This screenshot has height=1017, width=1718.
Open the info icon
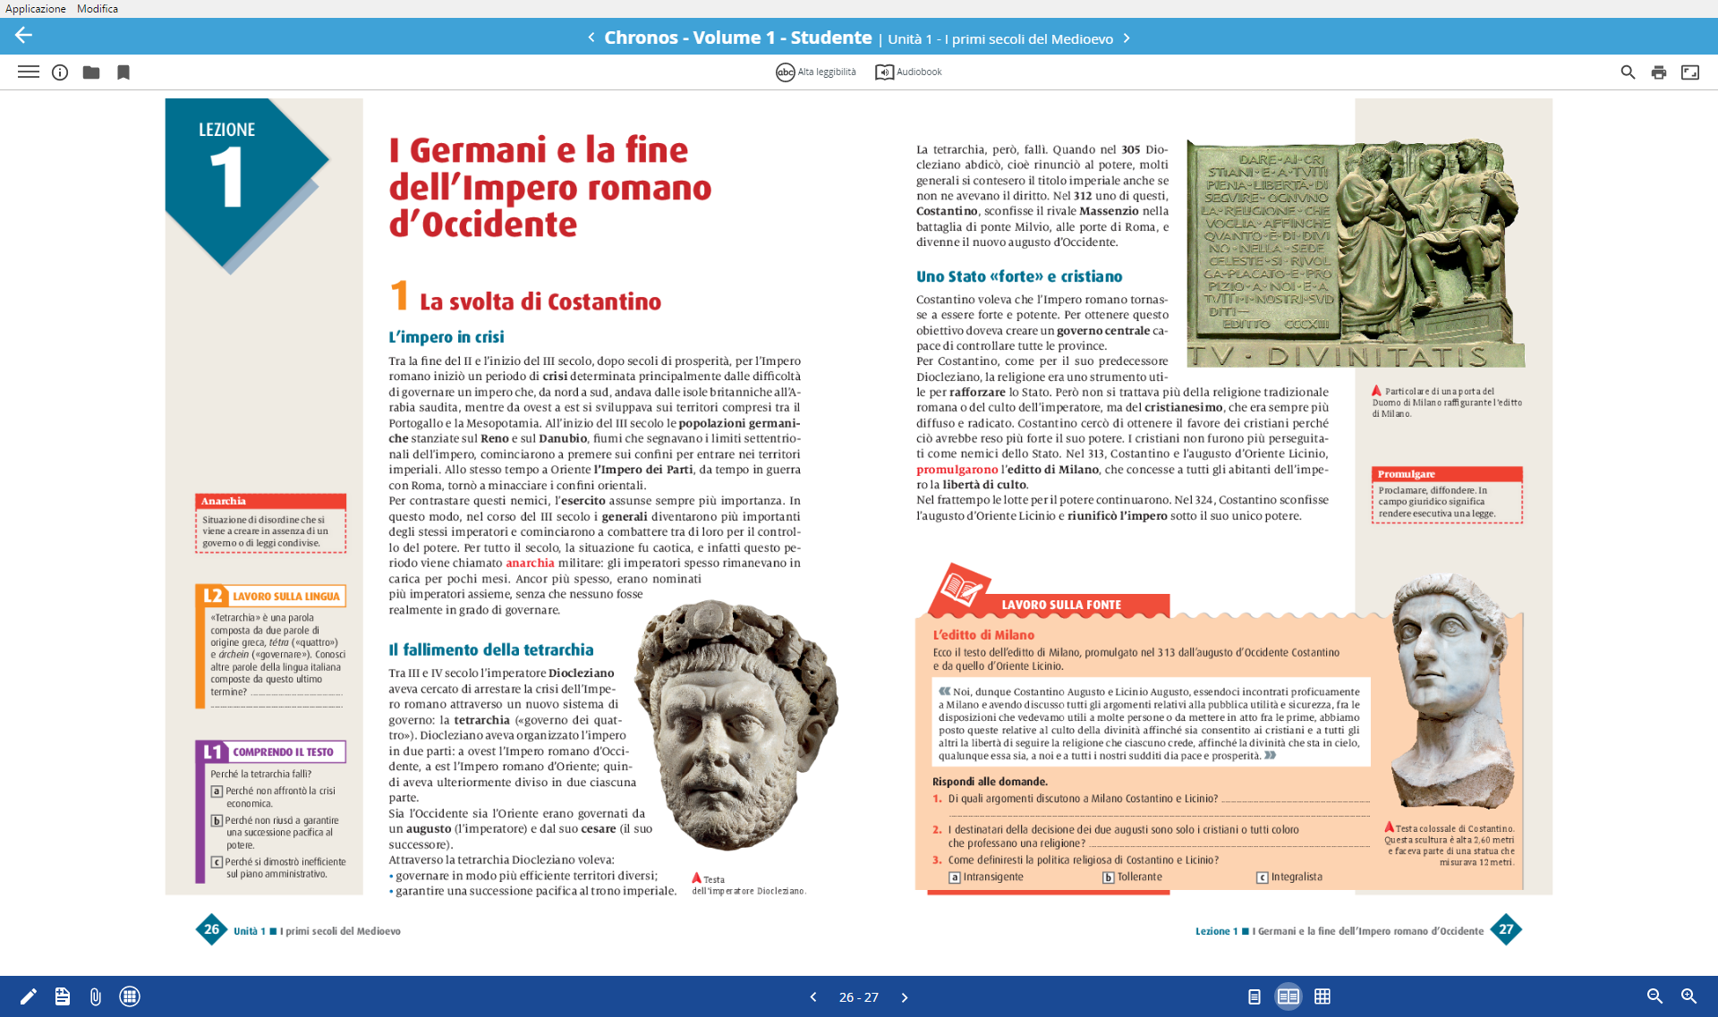coord(60,72)
